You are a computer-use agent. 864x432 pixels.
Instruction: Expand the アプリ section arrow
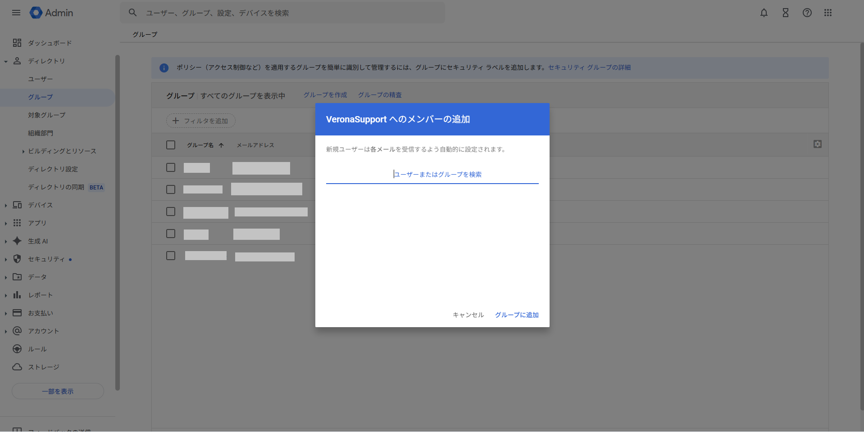click(x=6, y=223)
